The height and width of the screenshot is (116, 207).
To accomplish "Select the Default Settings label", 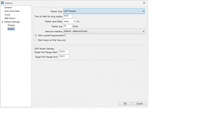I will click(12, 22).
